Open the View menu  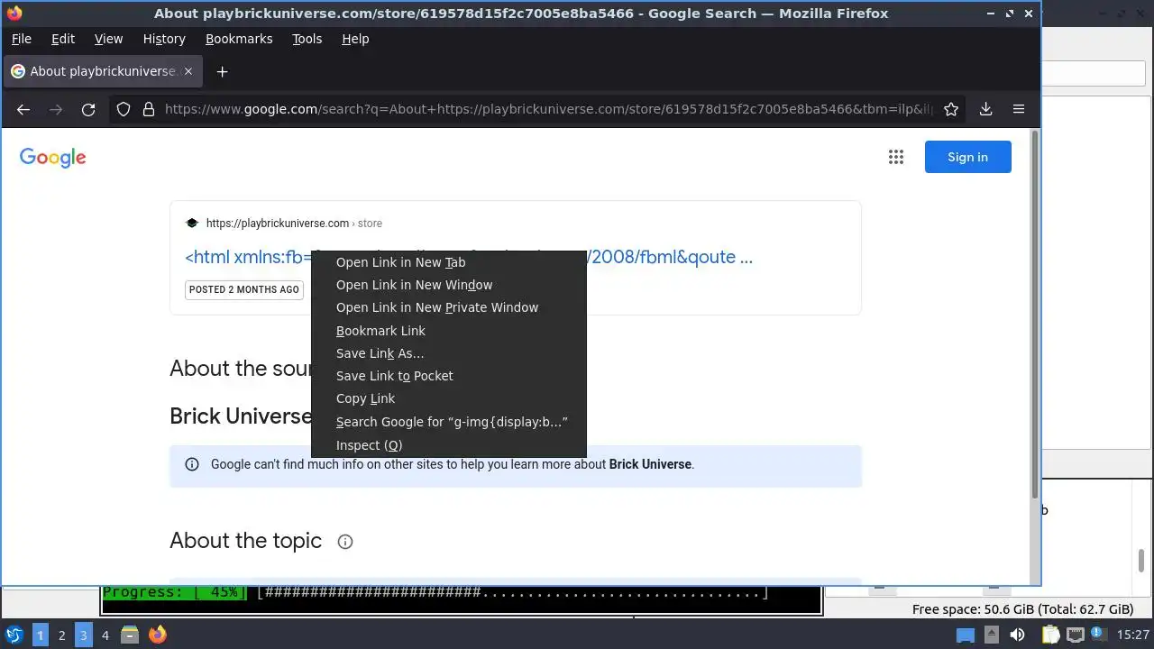(108, 39)
